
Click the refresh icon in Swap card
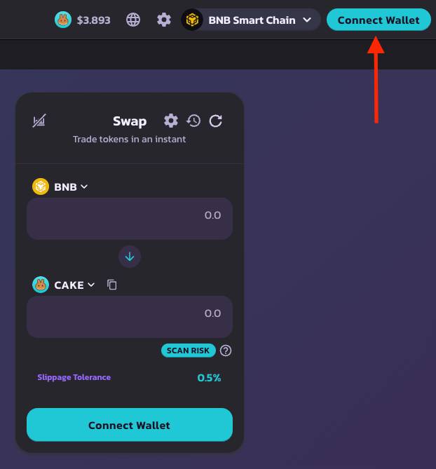click(216, 121)
